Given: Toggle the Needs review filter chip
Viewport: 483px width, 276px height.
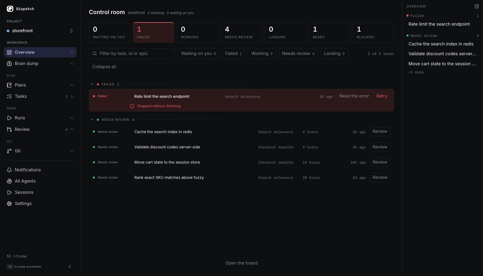Looking at the screenshot, I should (x=298, y=53).
